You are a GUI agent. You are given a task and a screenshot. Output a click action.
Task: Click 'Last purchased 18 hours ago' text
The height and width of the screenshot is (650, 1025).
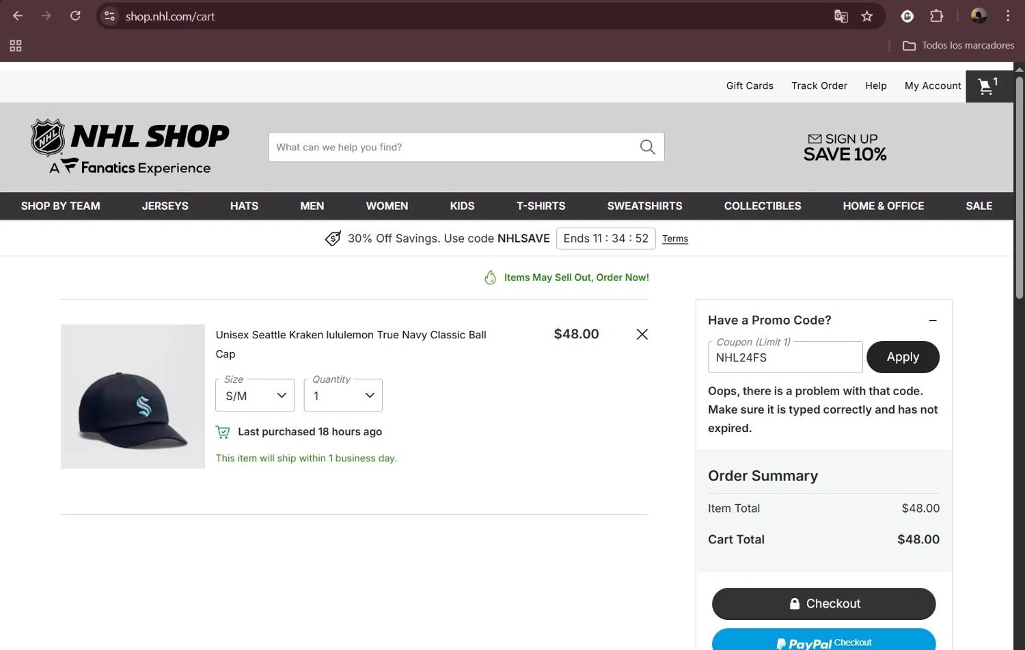coord(310,432)
